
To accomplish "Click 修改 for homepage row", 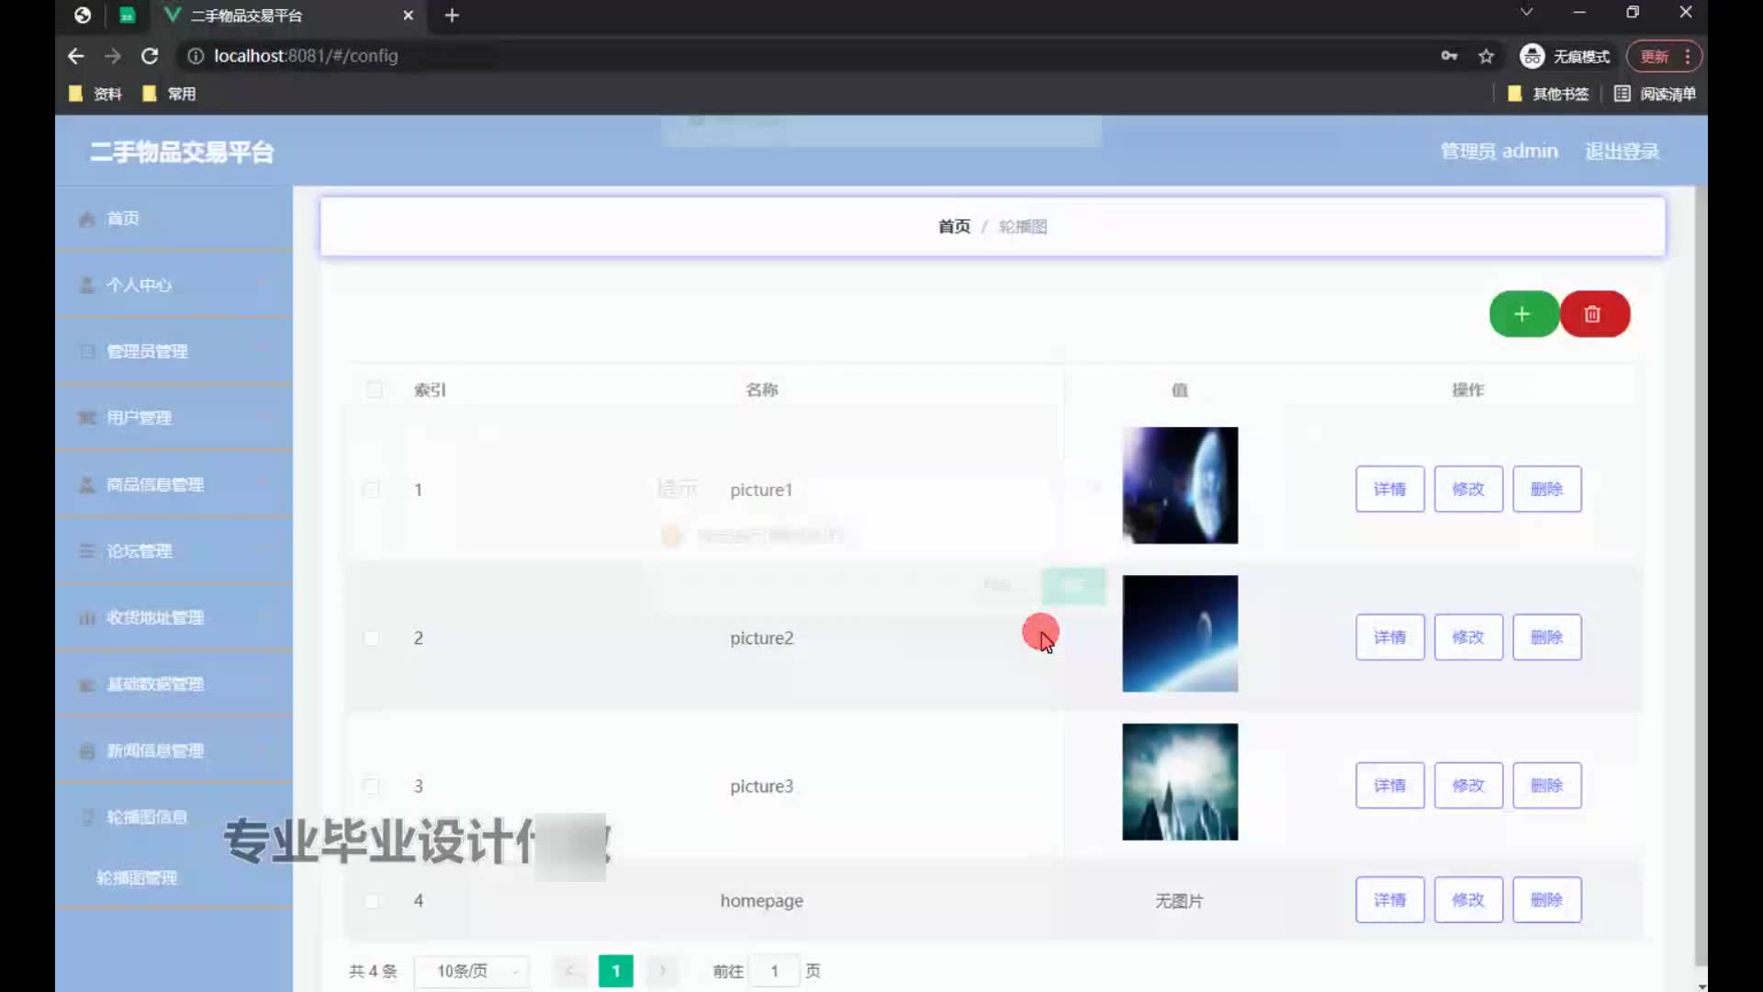I will (1468, 900).
